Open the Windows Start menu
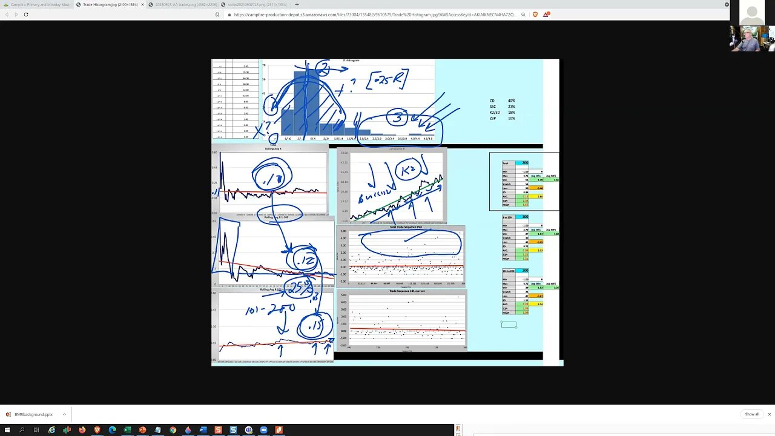 pyautogui.click(x=7, y=430)
